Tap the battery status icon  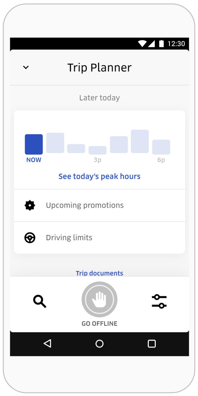click(161, 44)
